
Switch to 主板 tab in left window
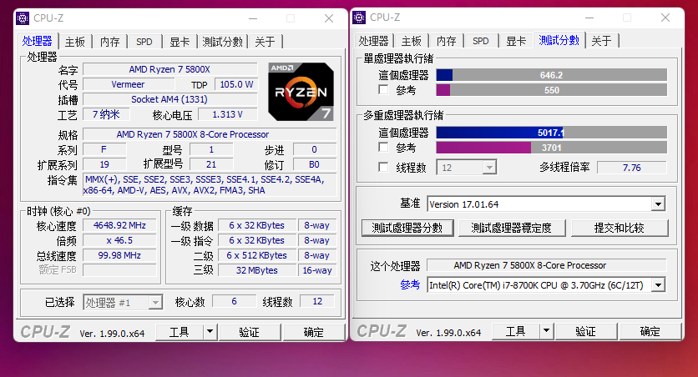(x=75, y=42)
